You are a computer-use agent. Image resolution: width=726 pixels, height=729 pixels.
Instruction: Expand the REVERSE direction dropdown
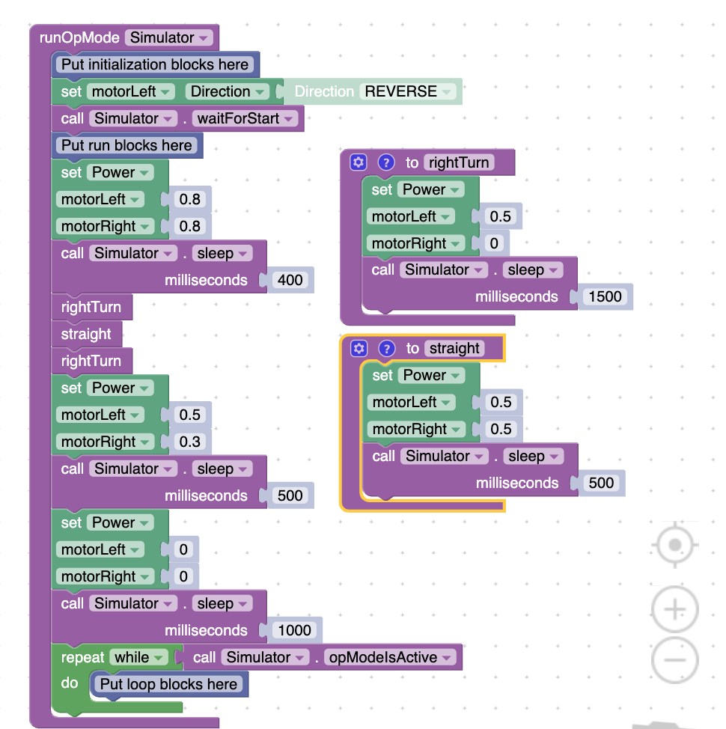pos(408,91)
